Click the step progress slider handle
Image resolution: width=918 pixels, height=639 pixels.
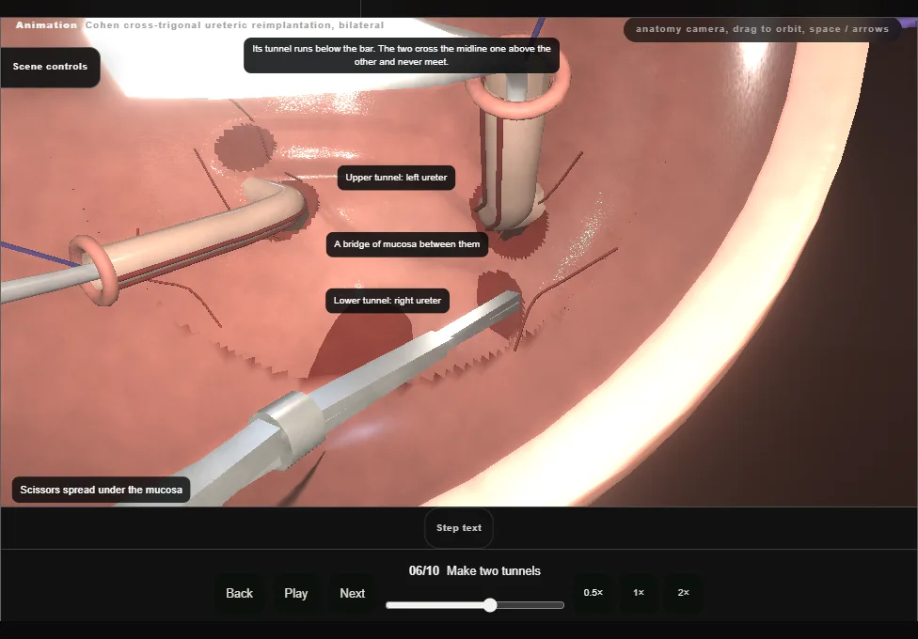point(490,605)
